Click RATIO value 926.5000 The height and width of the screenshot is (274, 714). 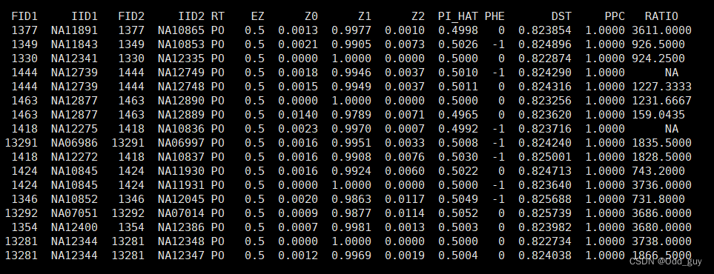click(x=658, y=45)
